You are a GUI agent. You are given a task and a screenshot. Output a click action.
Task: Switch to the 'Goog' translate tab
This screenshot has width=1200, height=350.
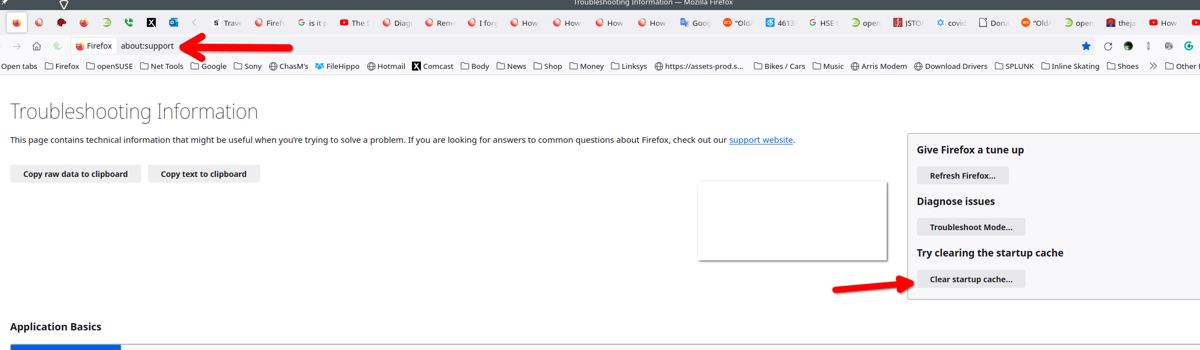[696, 23]
